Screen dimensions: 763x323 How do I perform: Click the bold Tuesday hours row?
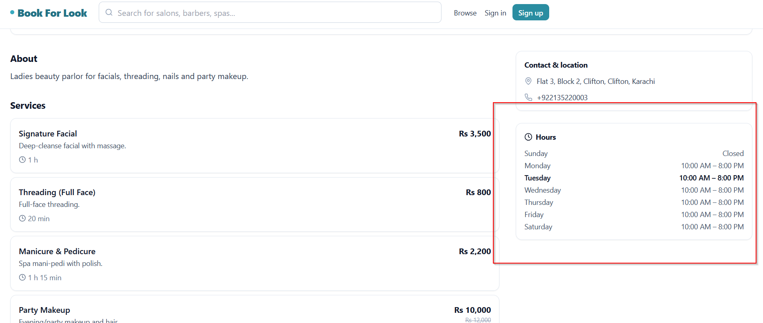click(x=634, y=178)
